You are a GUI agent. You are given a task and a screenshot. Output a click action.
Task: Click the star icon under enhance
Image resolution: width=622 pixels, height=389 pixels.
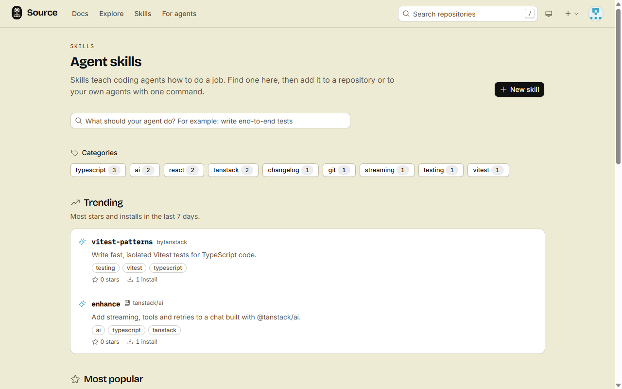(x=95, y=342)
